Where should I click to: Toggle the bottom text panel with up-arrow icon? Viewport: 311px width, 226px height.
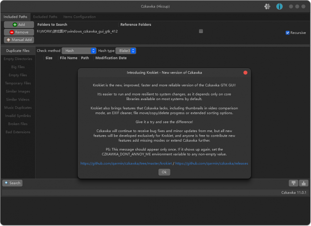point(304,183)
